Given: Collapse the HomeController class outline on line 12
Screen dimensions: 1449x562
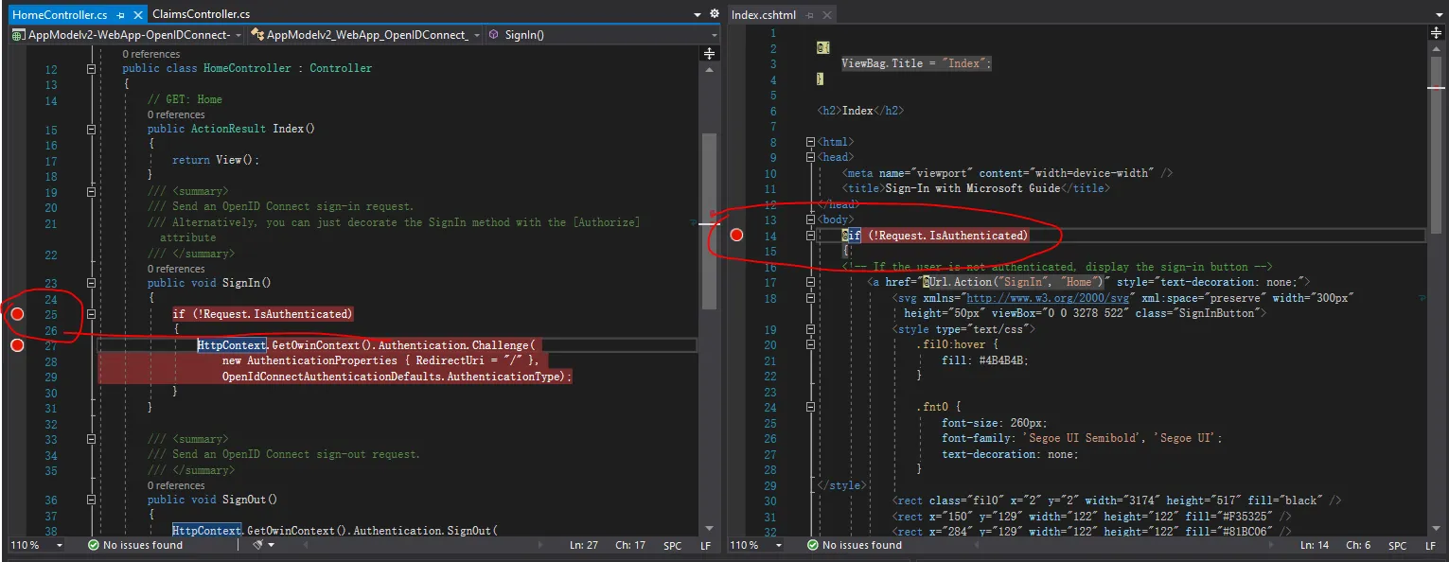Looking at the screenshot, I should click(92, 69).
